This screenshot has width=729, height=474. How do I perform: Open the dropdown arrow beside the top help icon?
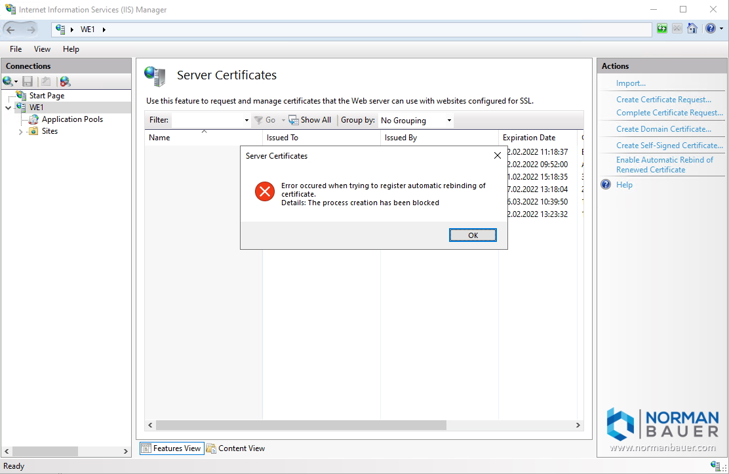(x=721, y=29)
